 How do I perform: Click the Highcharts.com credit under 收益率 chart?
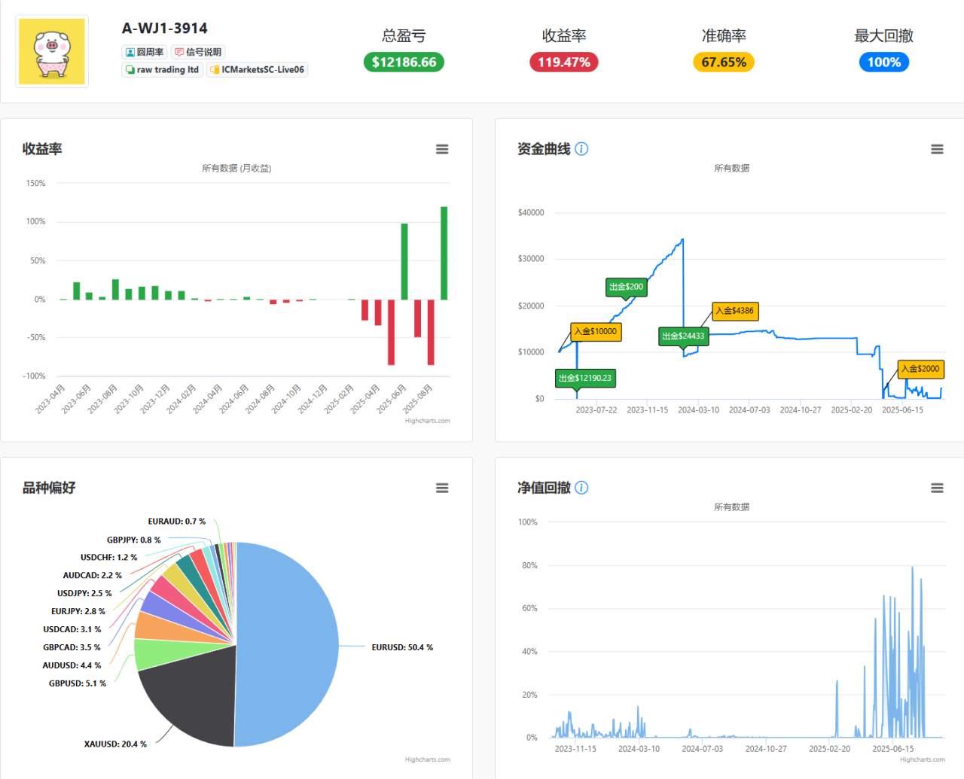427,421
